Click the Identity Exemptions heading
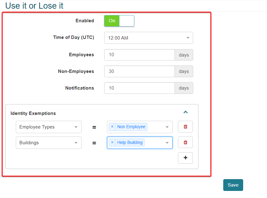The width and height of the screenshot is (267, 198). tap(33, 113)
